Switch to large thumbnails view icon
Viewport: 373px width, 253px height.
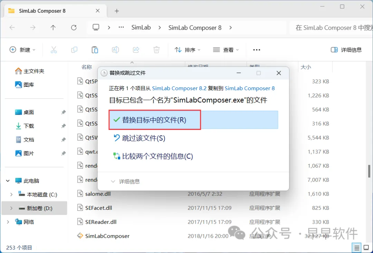366,248
